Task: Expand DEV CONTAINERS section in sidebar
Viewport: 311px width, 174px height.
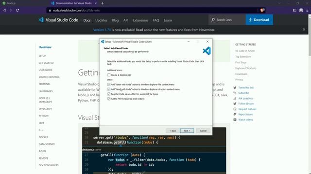Action: point(49,165)
